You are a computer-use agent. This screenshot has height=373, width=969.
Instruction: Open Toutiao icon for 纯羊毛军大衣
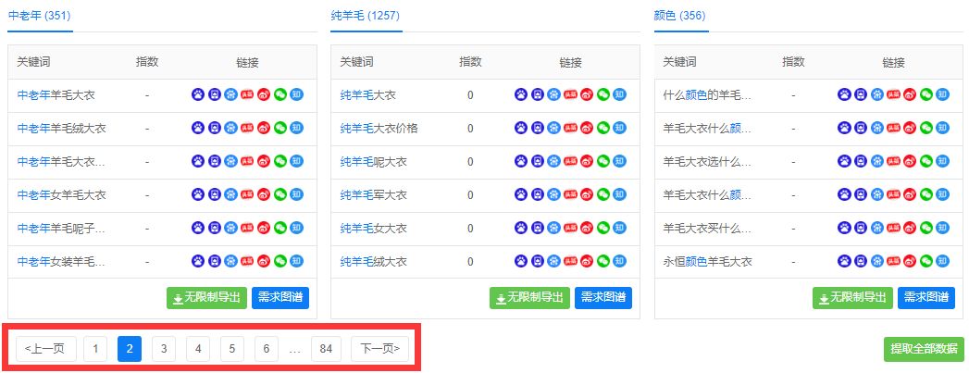(570, 194)
